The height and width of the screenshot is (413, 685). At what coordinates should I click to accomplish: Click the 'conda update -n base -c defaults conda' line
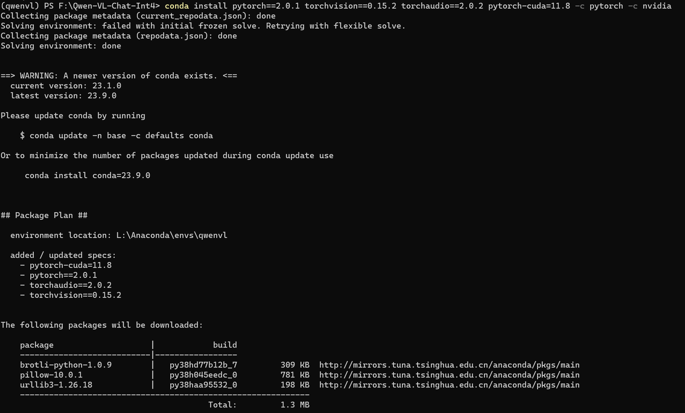point(116,135)
